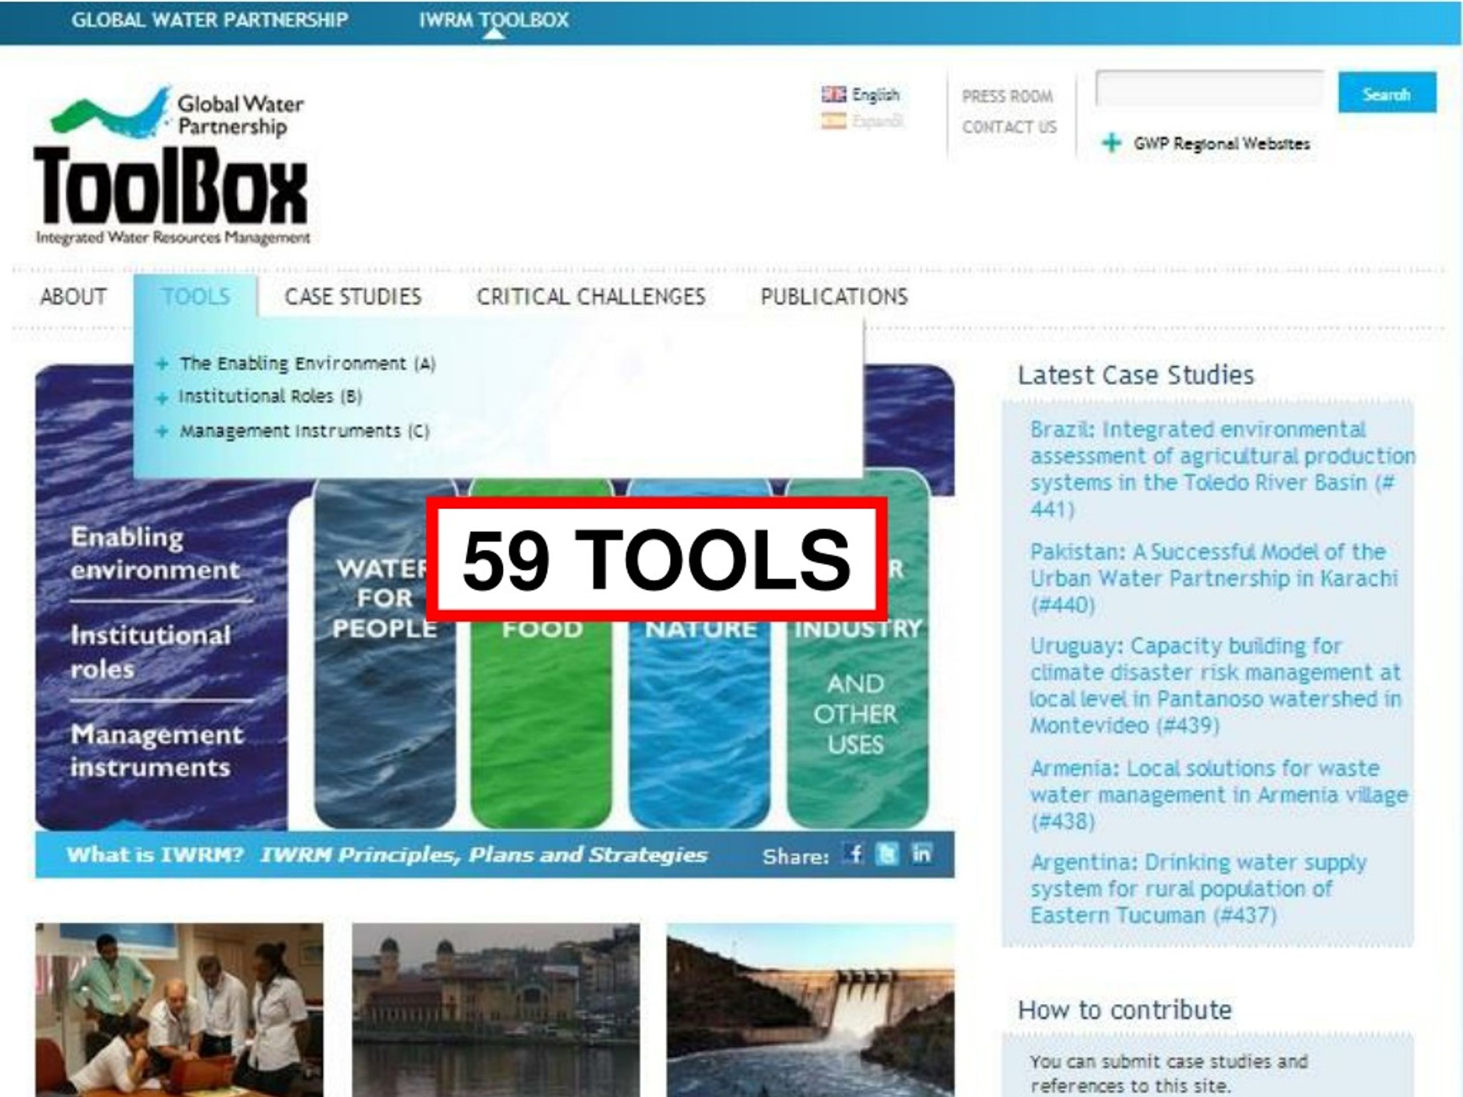Open the Water for Food green column
The width and height of the screenshot is (1463, 1097).
[541, 720]
